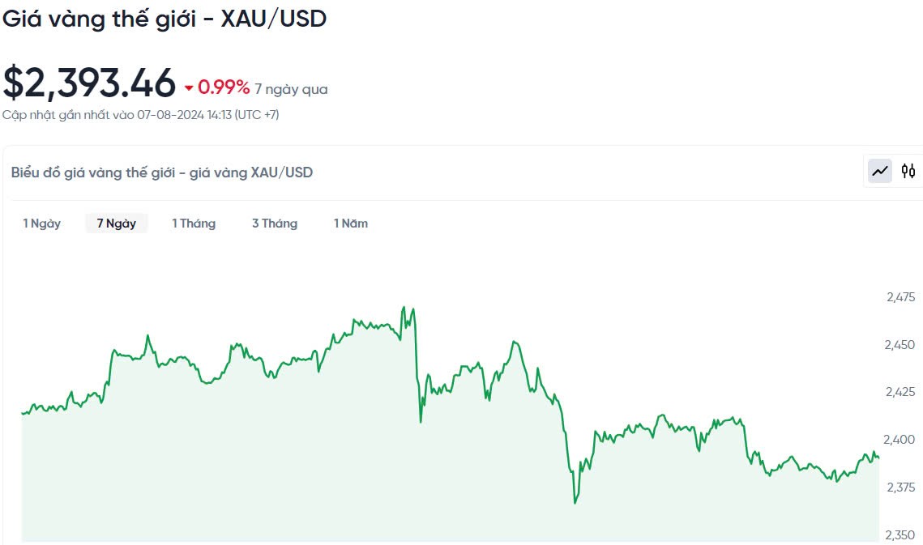
Task: Click the 0.99% weekly change value
Action: click(224, 87)
